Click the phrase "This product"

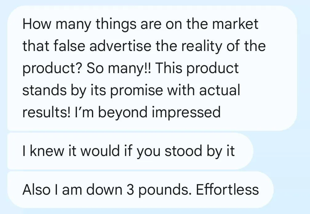coord(197,68)
